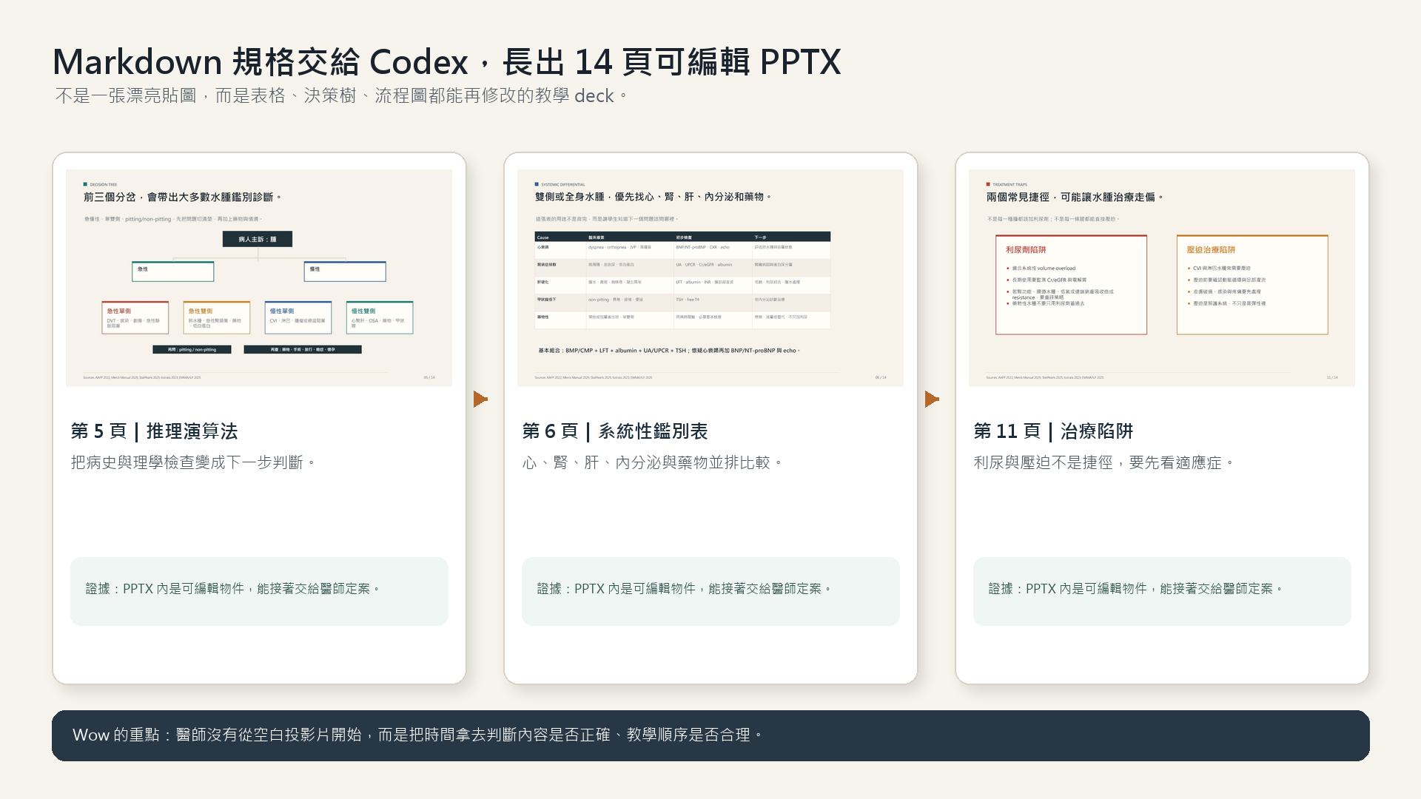The height and width of the screenshot is (799, 1421).
Task: Click the card heading '第 6 頁 | 系統性鑑別表'
Action: 615,431
